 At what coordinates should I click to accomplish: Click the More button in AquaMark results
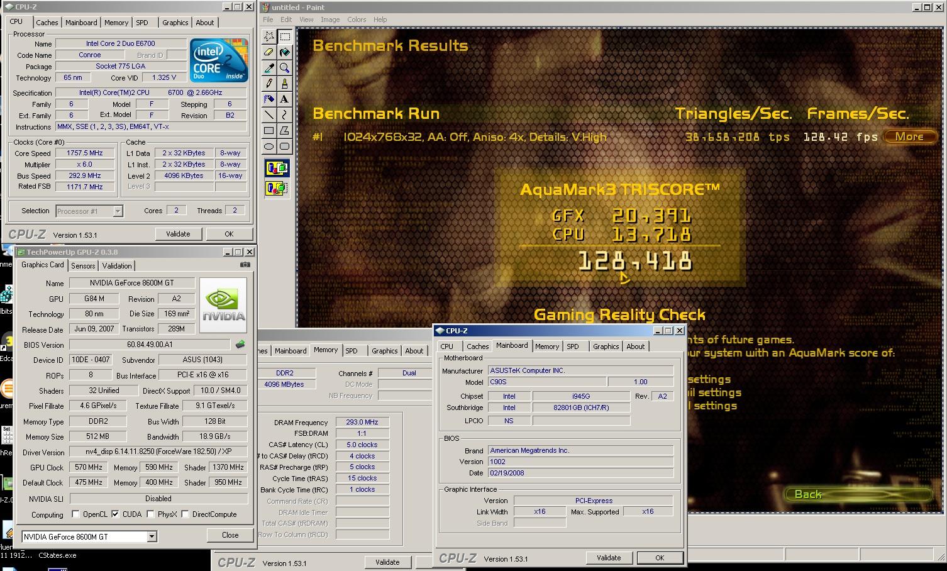909,136
